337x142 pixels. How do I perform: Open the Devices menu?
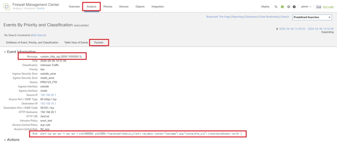point(124,7)
